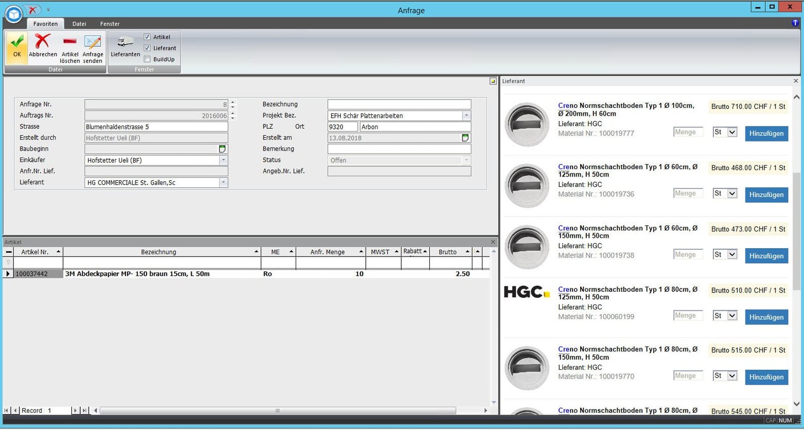This screenshot has height=430, width=804.
Task: Sort by the Bezeichnung column header
Action: (x=161, y=252)
